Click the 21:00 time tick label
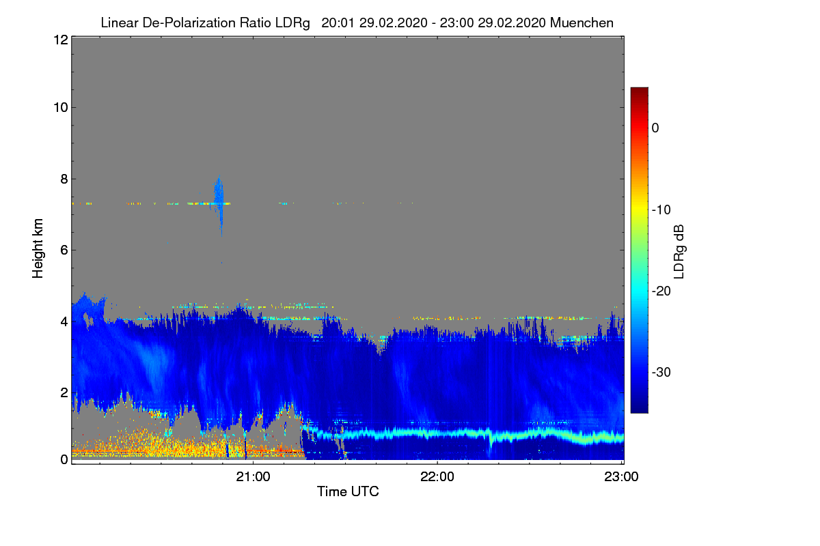Image resolution: width=820 pixels, height=546 pixels. [254, 476]
